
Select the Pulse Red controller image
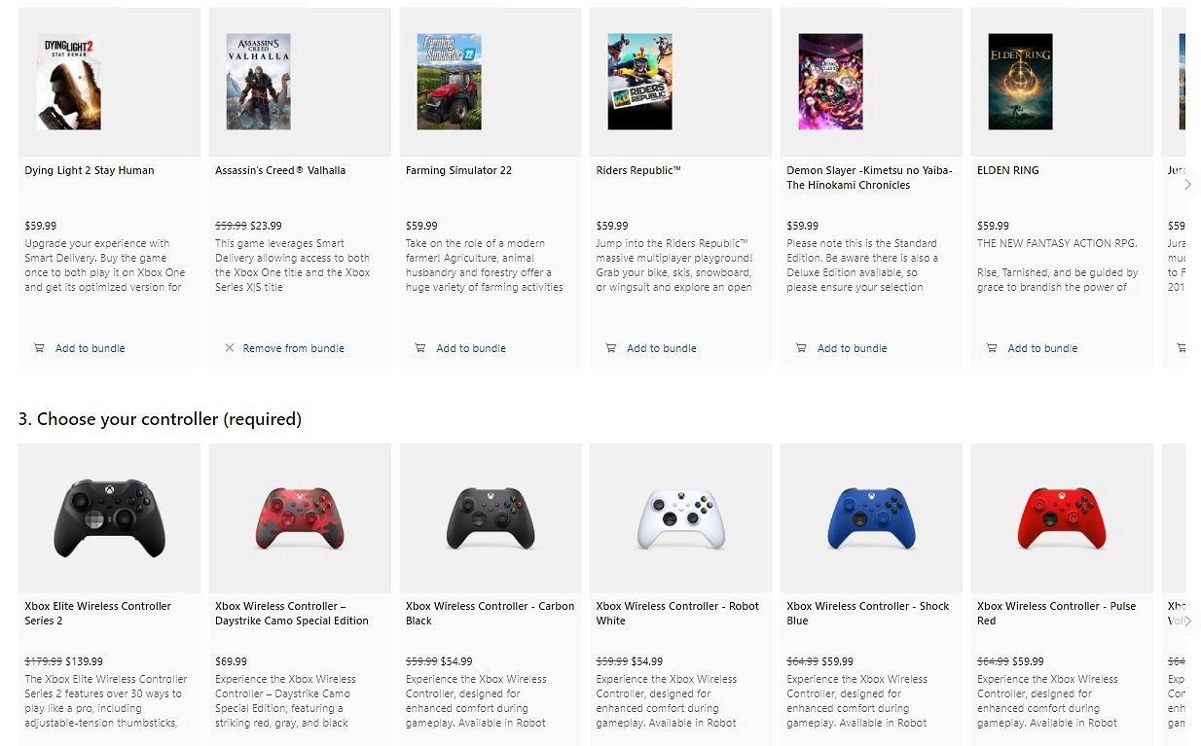click(1062, 518)
